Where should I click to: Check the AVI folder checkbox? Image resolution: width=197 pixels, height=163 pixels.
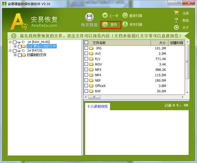(x=86, y=54)
